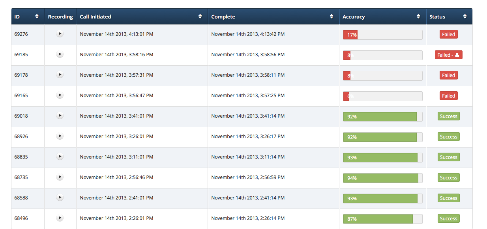Screen dimensions: 487x229
Task: Play the recording for call 69185
Action: point(60,54)
